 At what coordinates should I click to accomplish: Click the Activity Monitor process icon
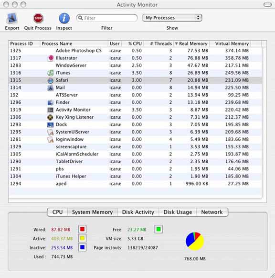51,110
